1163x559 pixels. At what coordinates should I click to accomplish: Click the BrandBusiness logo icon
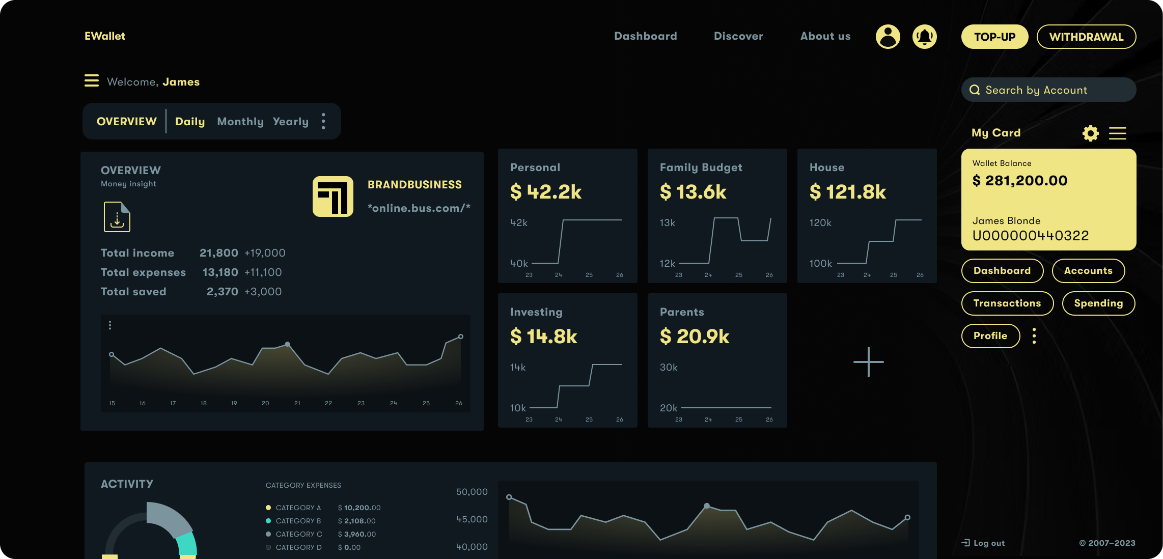click(333, 197)
